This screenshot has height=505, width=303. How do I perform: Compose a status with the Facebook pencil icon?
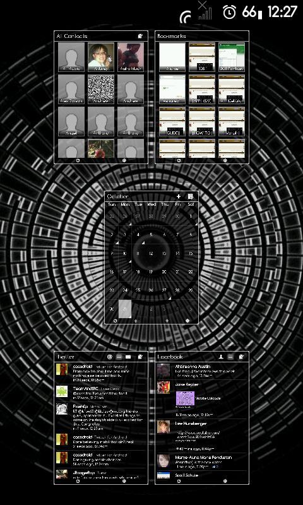tap(242, 357)
